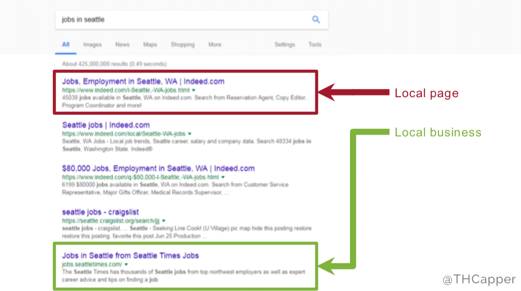The height and width of the screenshot is (291, 521).
Task: Expand dropdown arrow beside I-Seattle,-WA-jobs.html URL
Action: coord(194,91)
